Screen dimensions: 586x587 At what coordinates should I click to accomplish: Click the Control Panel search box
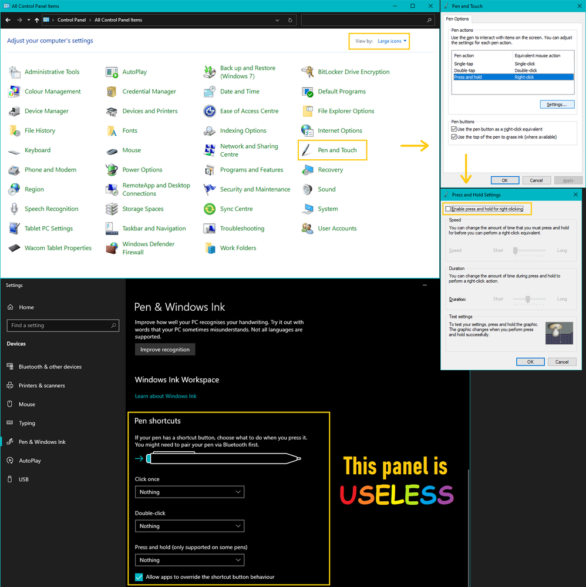[x=368, y=20]
